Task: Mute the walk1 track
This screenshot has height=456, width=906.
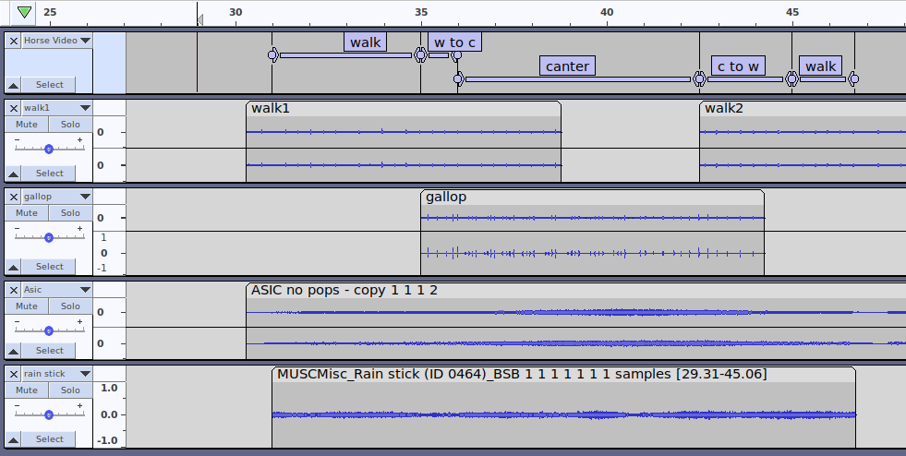Action: (x=27, y=125)
